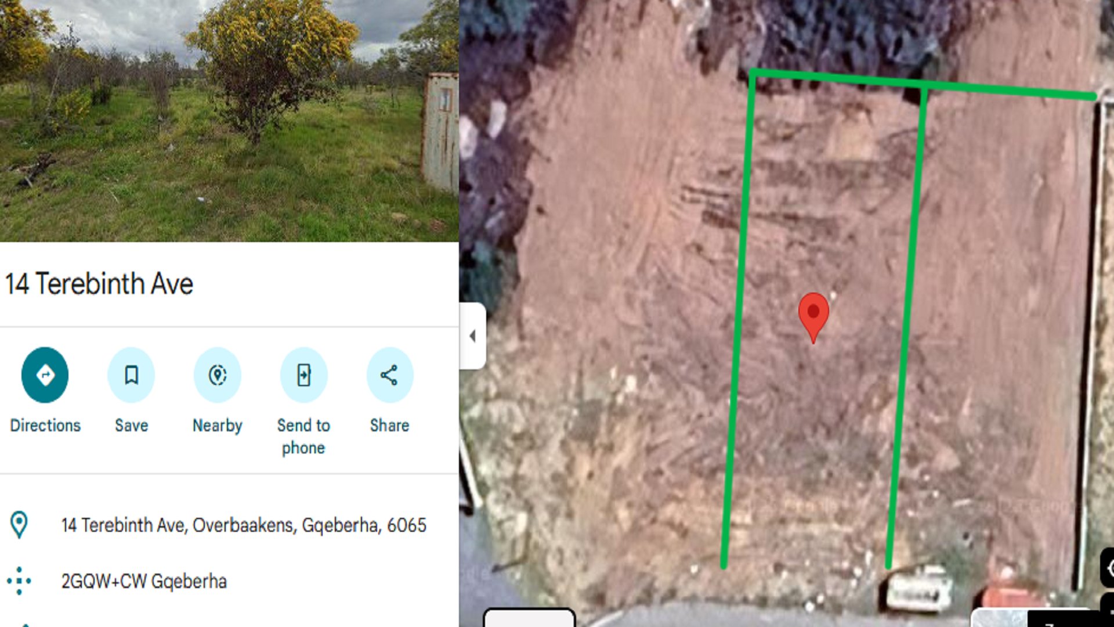Collapse the side panel with the arrow
This screenshot has height=627, width=1114.
[x=473, y=336]
